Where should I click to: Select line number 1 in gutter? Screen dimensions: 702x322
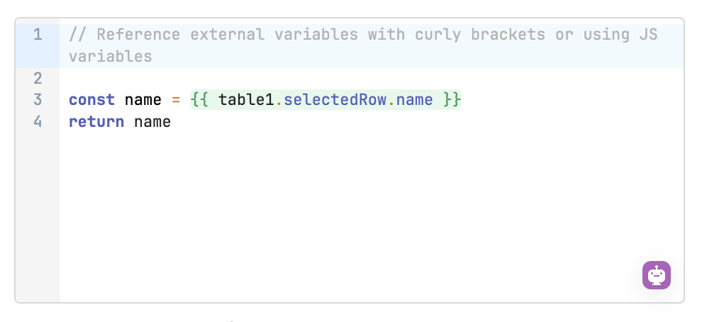pos(38,35)
